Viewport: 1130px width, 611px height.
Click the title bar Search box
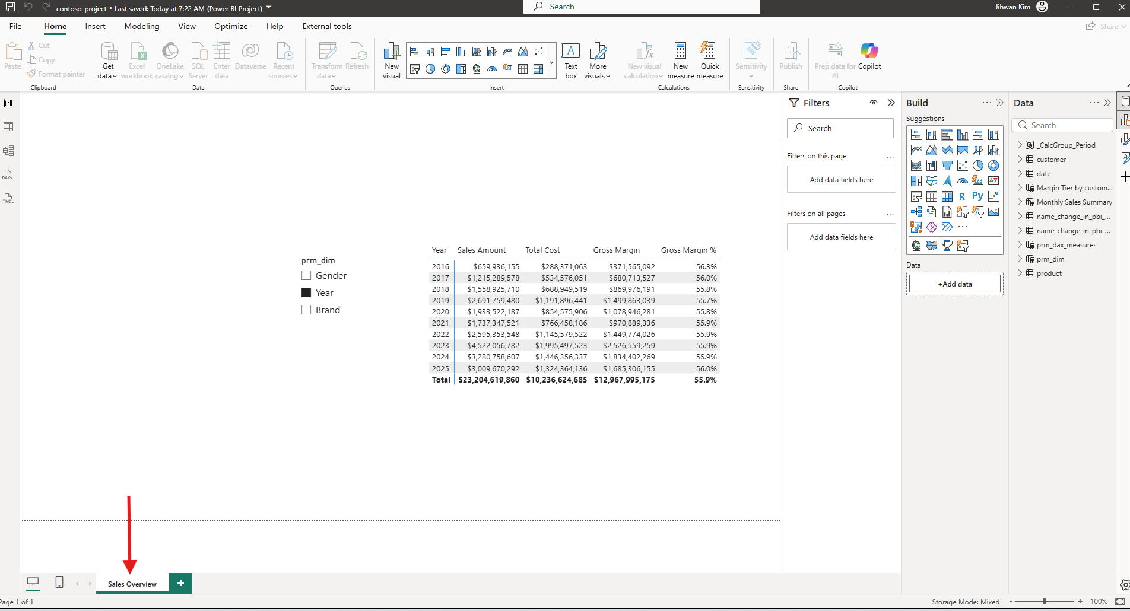[641, 7]
